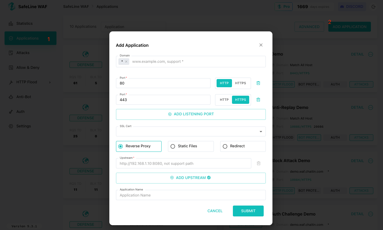Go to Settings in the sidebar
Screen dimensions: 383x230
click(24, 126)
